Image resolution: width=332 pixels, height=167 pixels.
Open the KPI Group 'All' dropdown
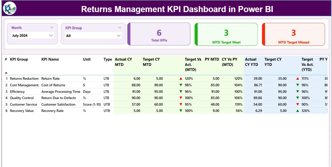pos(119,36)
